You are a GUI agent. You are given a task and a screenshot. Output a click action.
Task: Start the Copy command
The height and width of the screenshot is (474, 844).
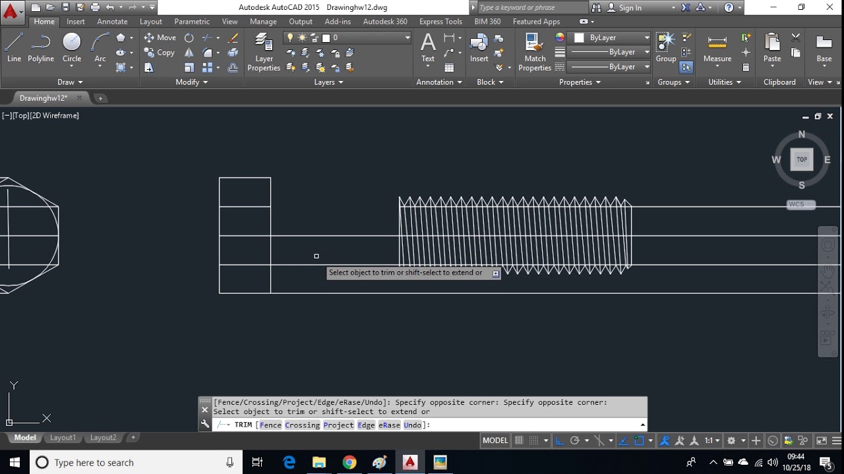(x=160, y=53)
